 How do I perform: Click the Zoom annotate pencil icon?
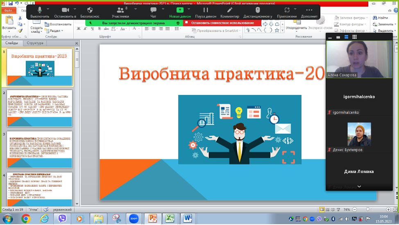(x=229, y=11)
